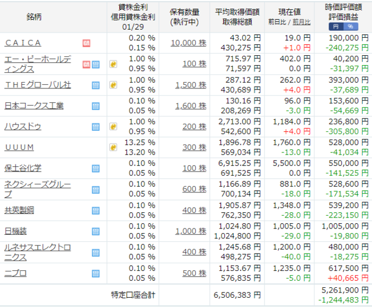The height and width of the screenshot is (307, 372).
Task: Open 日機装 stock link
Action: click(x=16, y=231)
